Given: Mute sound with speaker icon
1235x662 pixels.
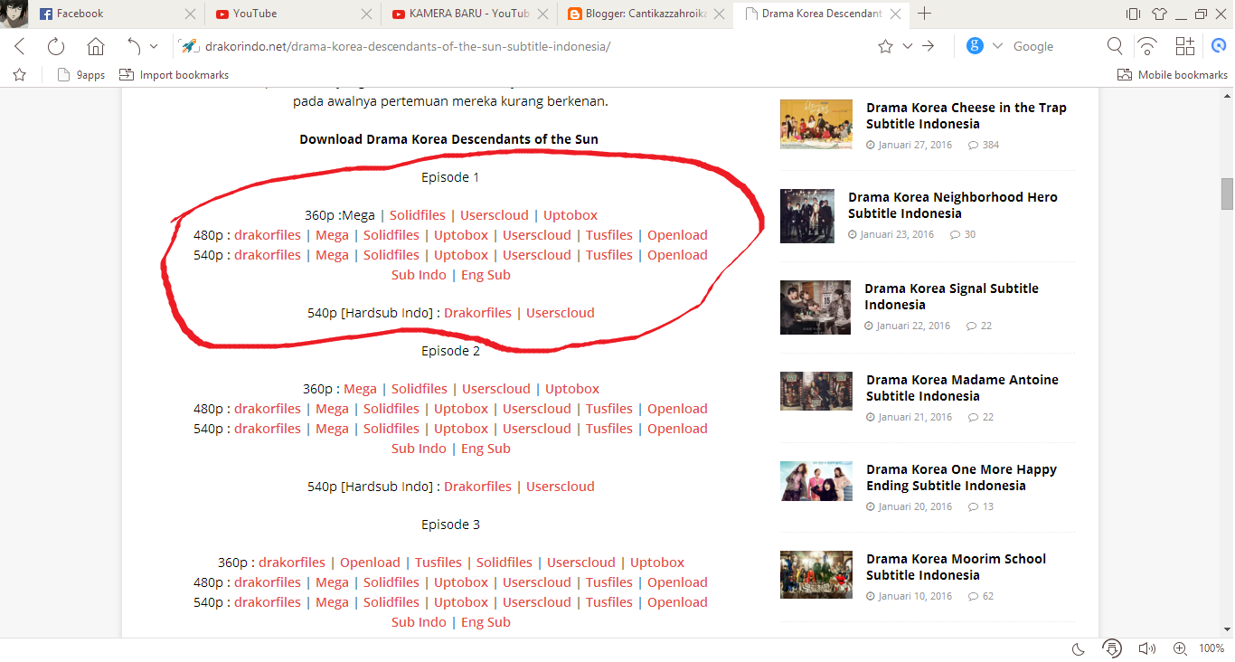Looking at the screenshot, I should (x=1147, y=648).
